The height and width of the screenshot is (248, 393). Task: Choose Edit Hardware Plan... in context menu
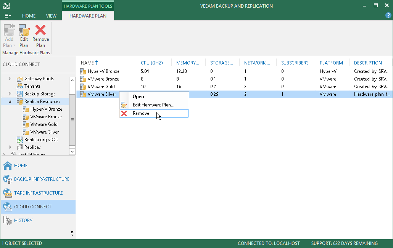tap(154, 105)
